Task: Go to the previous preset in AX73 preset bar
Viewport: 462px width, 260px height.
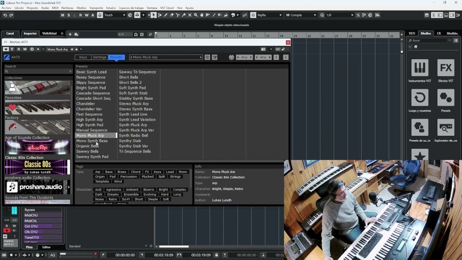Action: point(131,57)
